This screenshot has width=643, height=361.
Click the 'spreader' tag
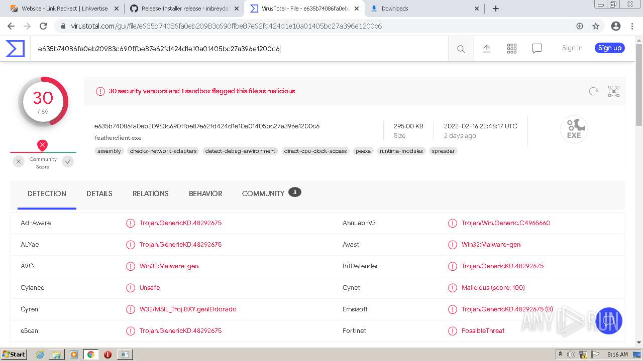[x=443, y=151]
